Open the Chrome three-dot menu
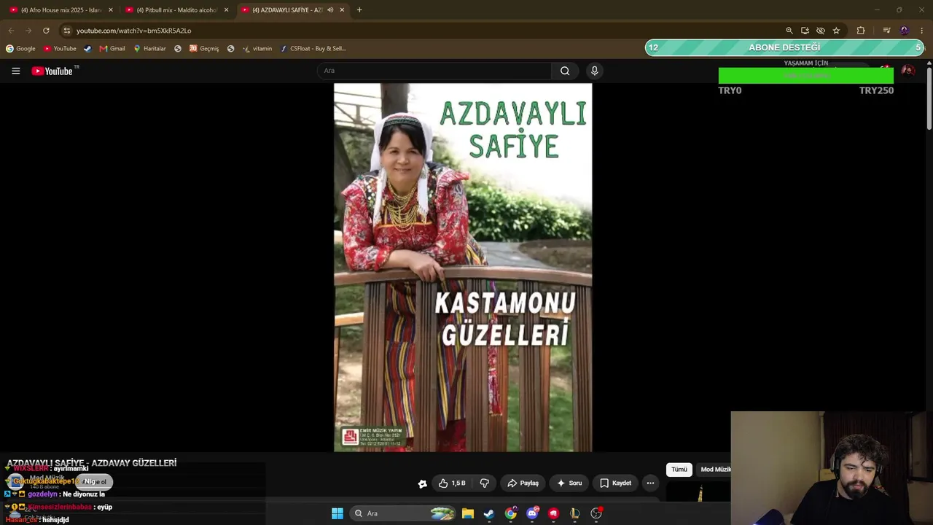The image size is (933, 525). (922, 31)
